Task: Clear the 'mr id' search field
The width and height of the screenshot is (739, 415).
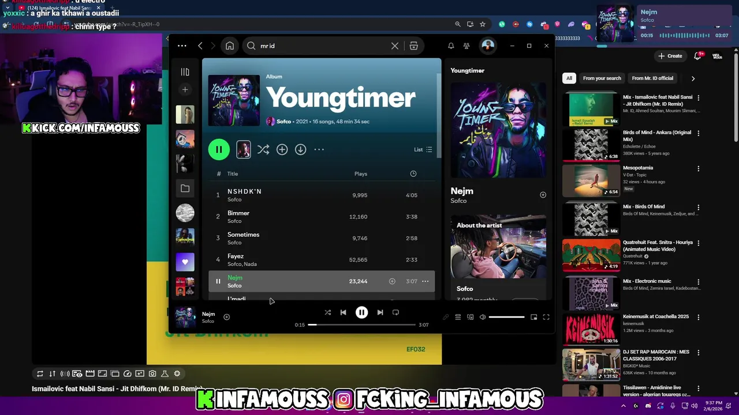Action: point(395,46)
